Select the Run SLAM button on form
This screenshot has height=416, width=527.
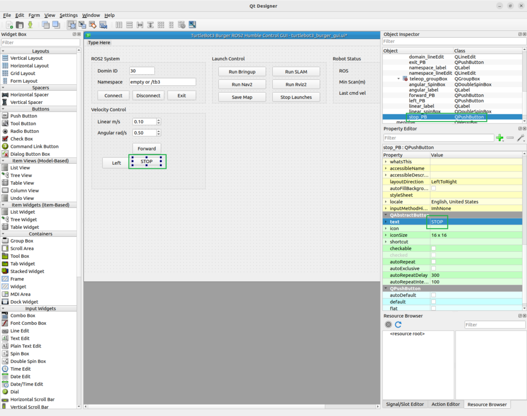click(x=296, y=72)
